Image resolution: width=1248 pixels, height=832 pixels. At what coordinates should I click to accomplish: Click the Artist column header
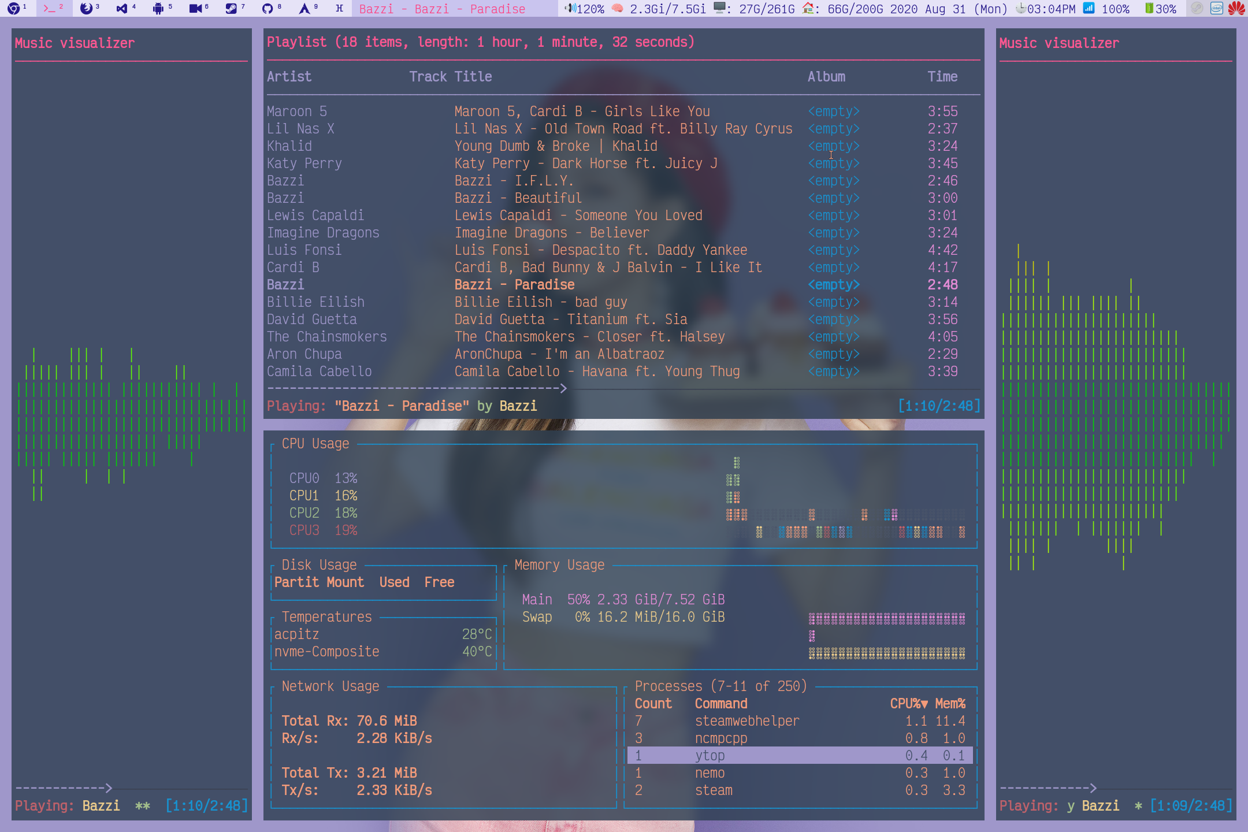289,77
